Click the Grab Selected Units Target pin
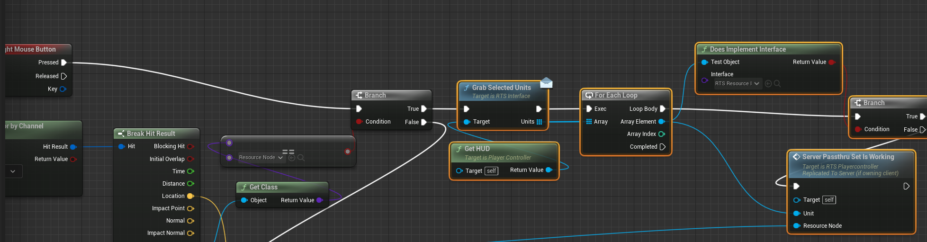 pyautogui.click(x=467, y=122)
